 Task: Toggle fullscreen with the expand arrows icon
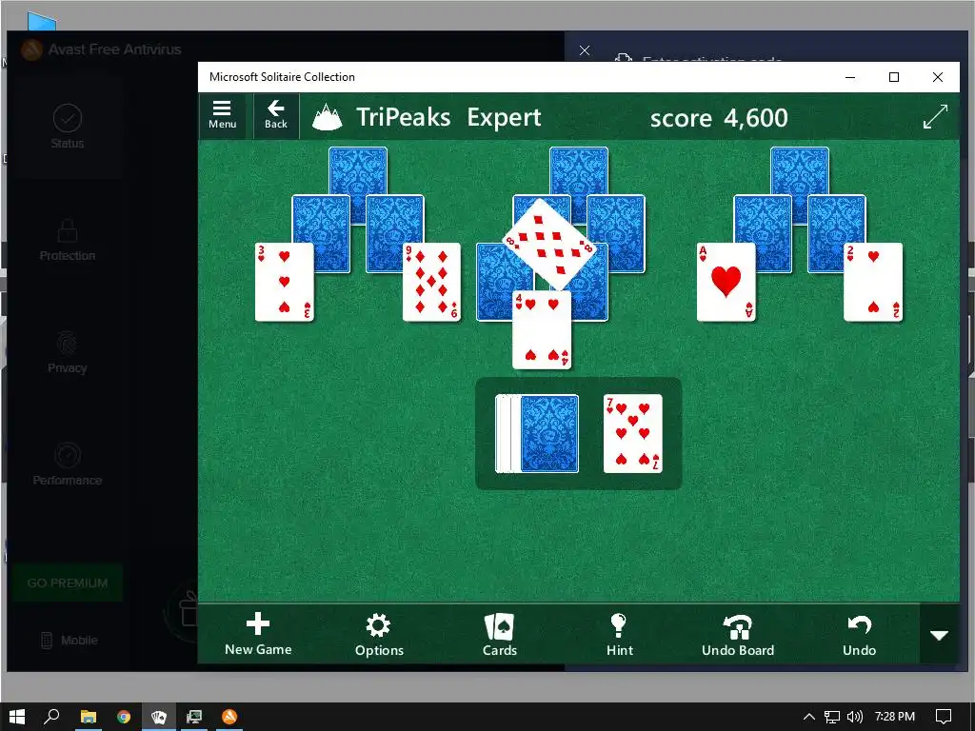935,116
